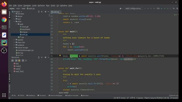Open Python Packages tool window
The height and width of the screenshot is (102, 182).
coord(55,95)
